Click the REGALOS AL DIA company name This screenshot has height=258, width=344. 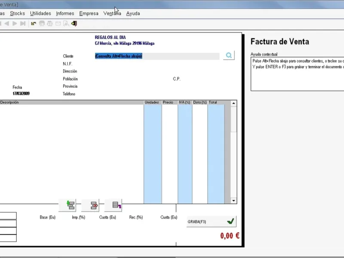[x=111, y=37]
